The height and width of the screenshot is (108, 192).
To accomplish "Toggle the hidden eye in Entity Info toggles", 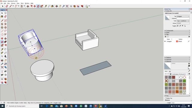I will [178, 26].
